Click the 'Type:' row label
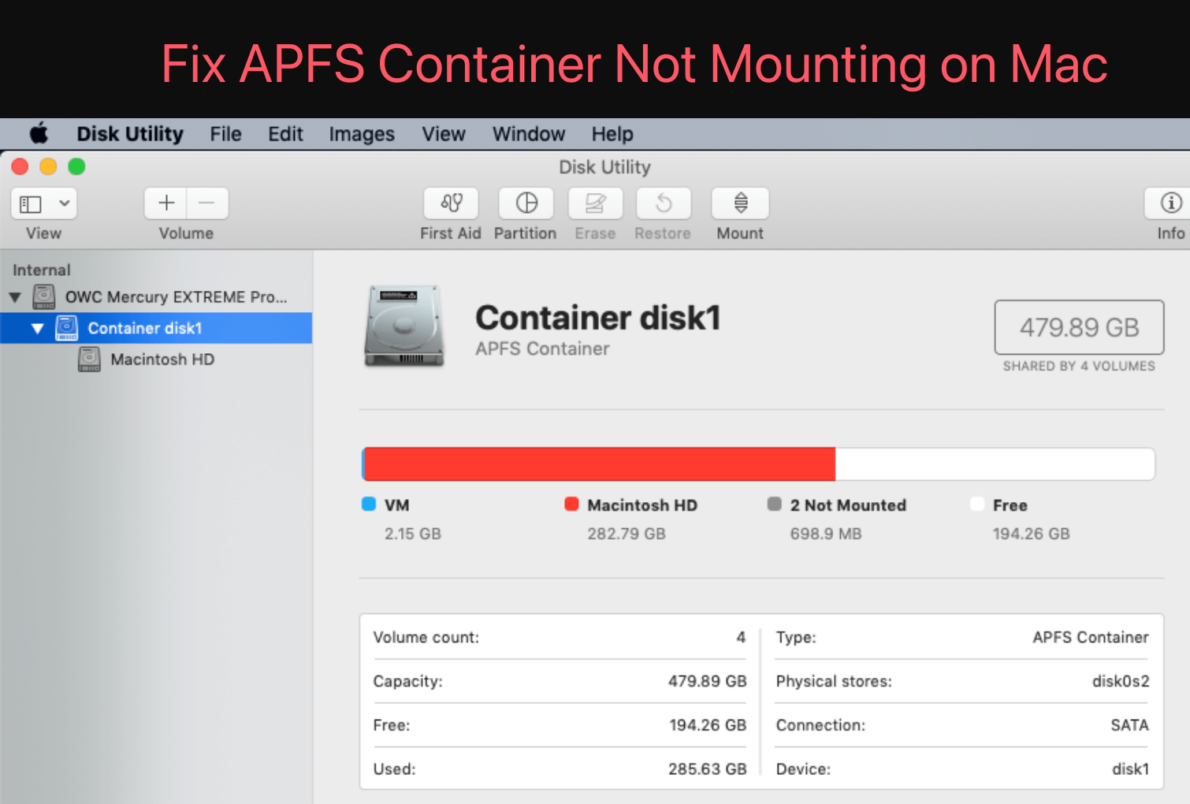 pos(796,637)
